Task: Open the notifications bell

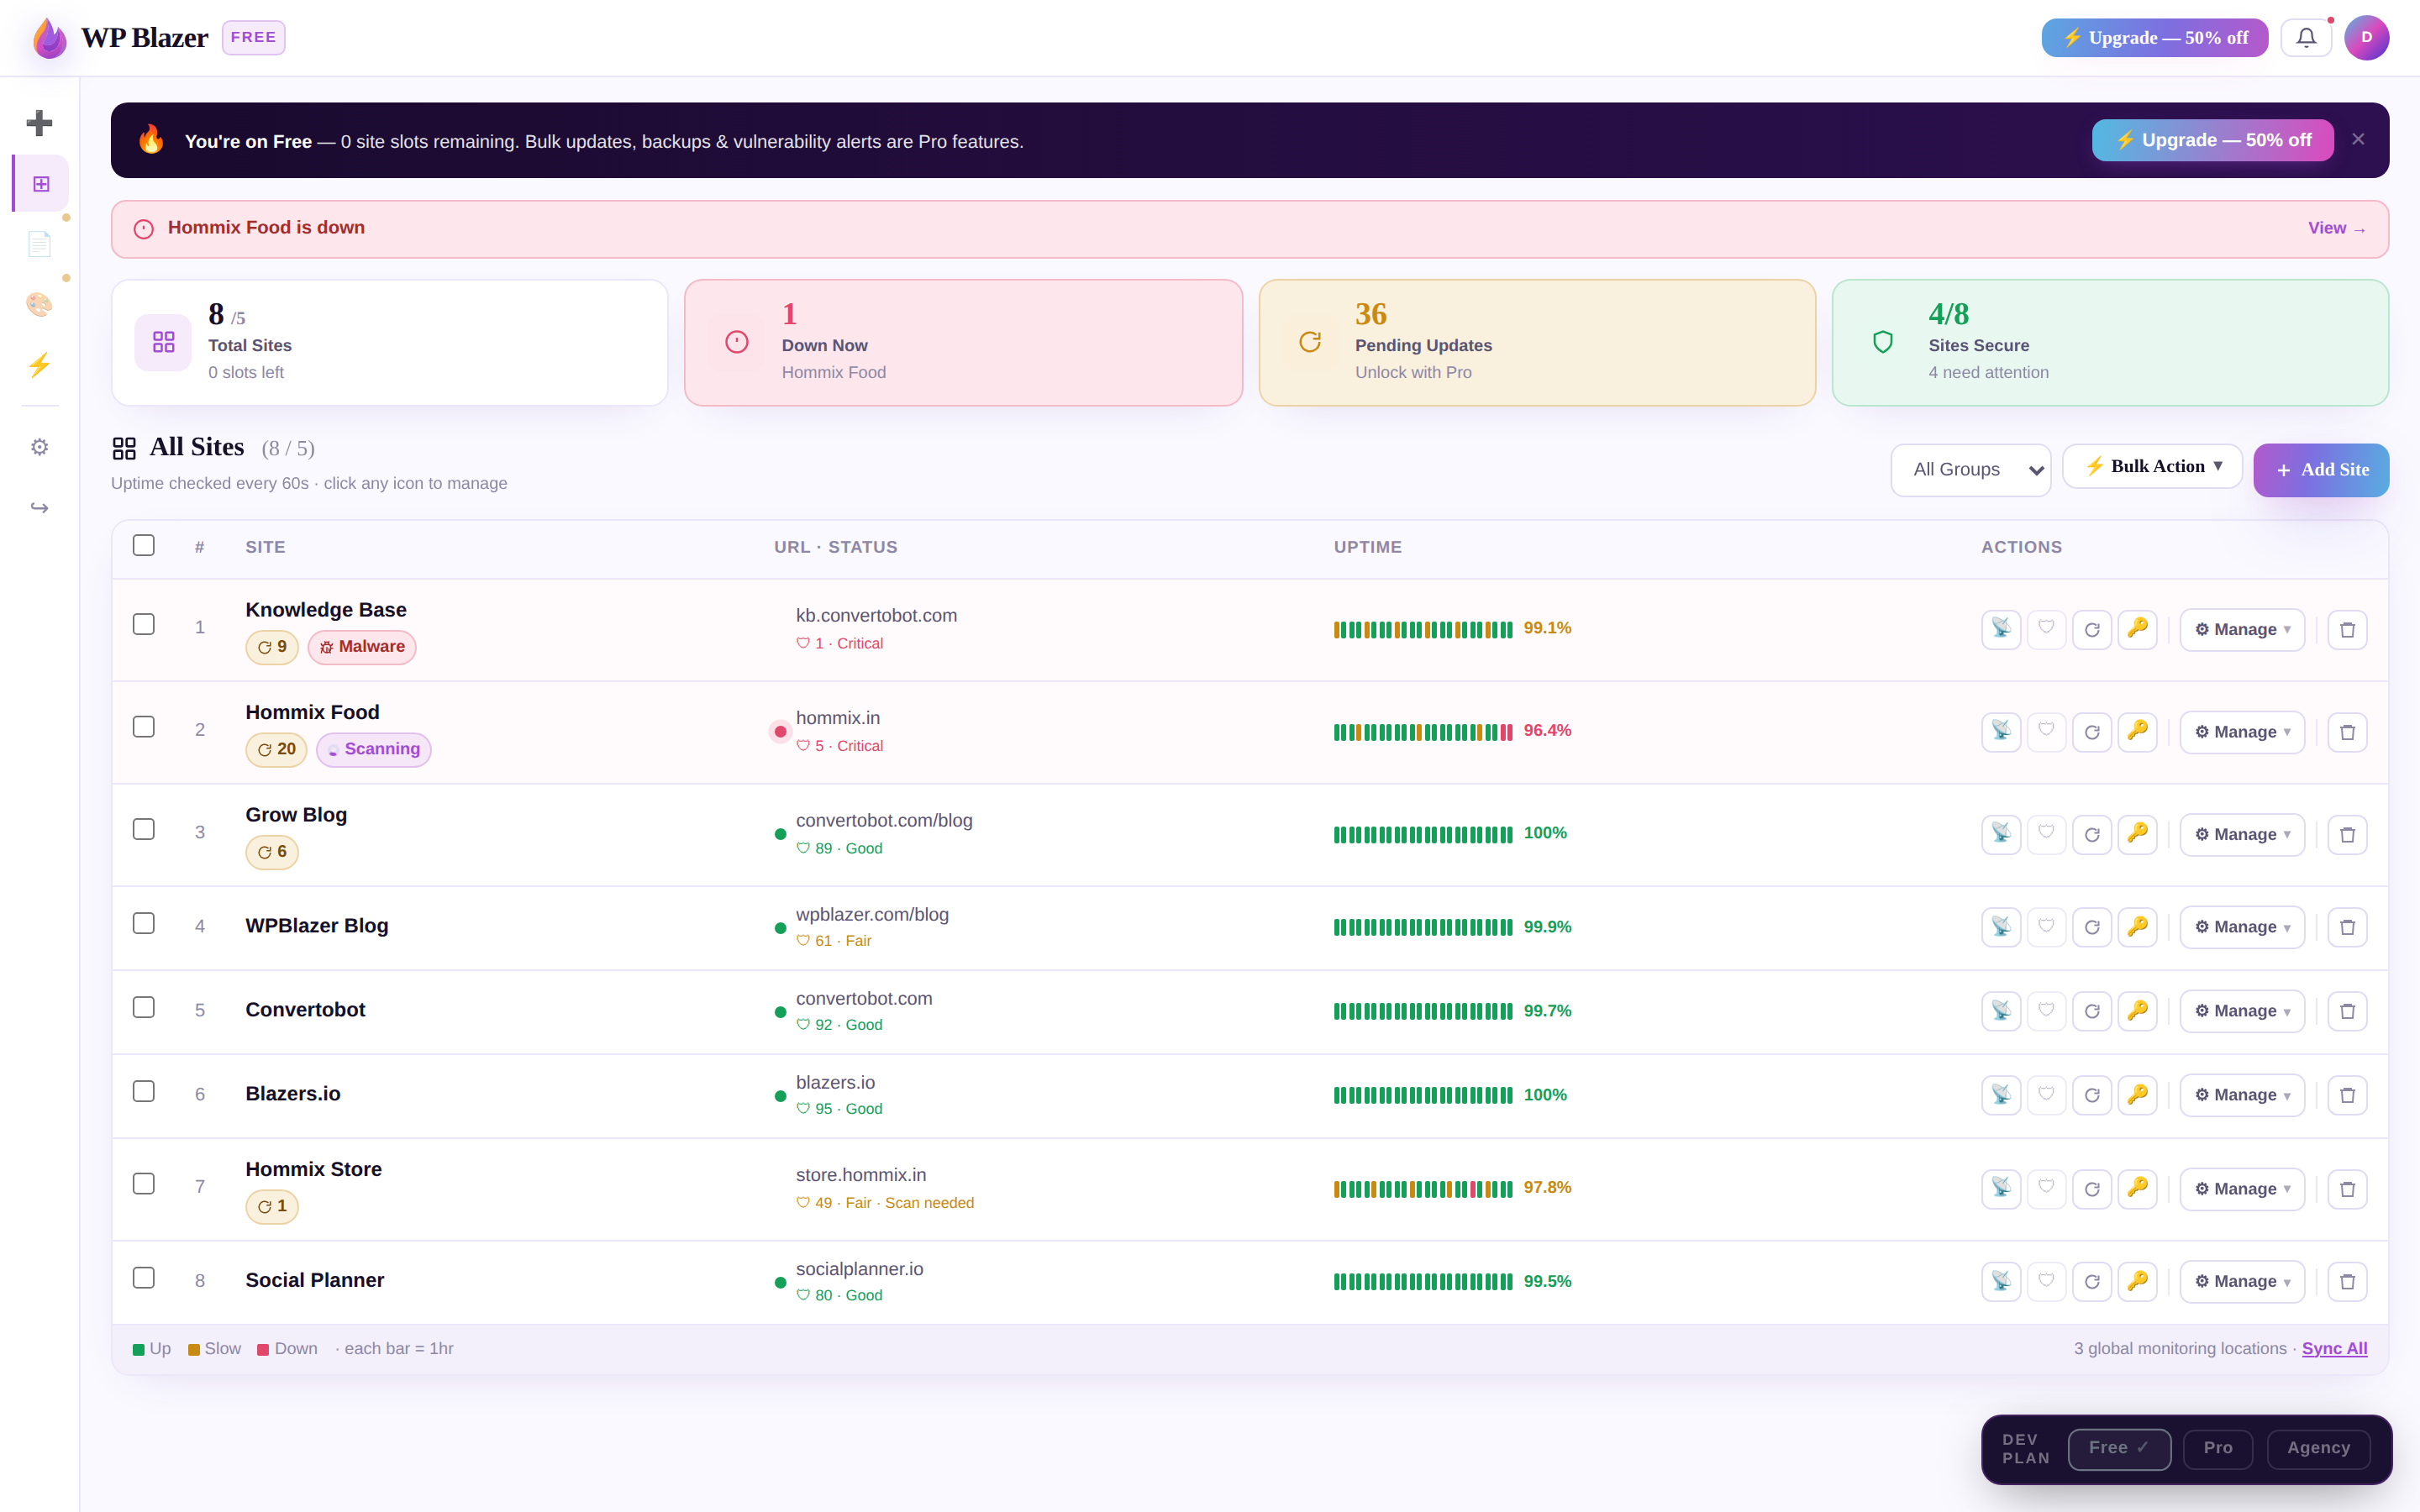Action: pos(2306,38)
